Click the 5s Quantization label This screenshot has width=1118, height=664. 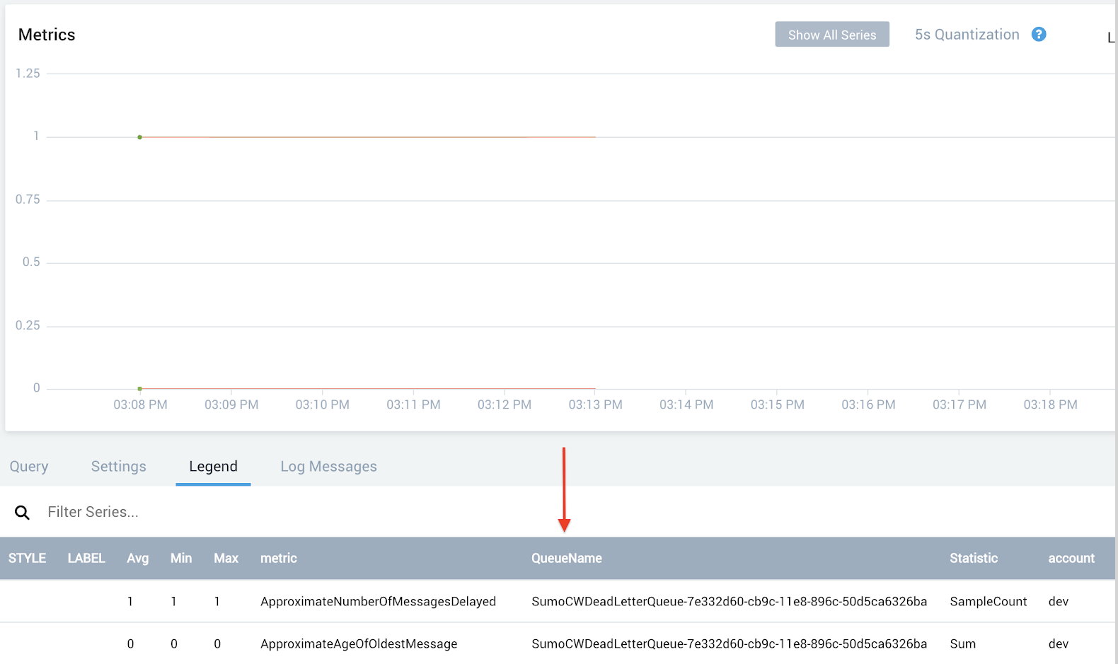[x=966, y=35]
